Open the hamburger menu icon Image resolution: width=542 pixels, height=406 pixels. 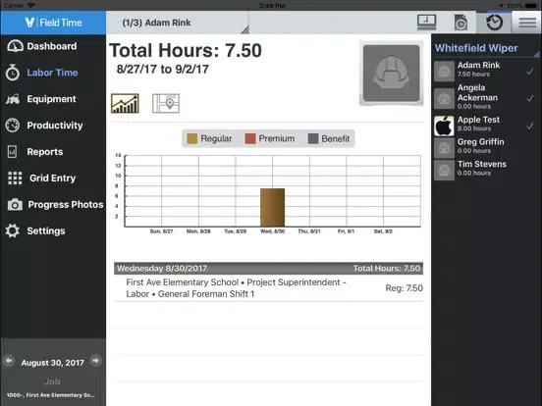[527, 23]
